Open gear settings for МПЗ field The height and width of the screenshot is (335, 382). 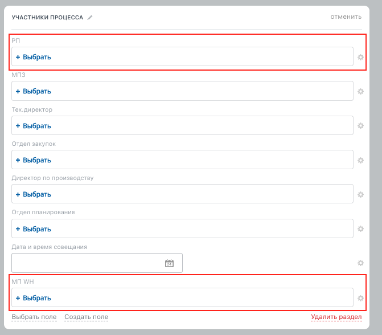point(360,92)
